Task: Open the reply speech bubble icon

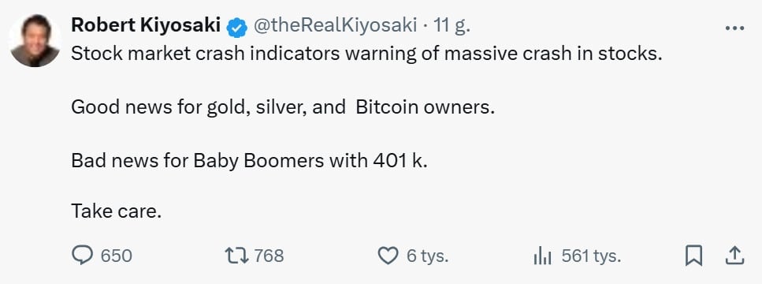Action: pyautogui.click(x=82, y=256)
